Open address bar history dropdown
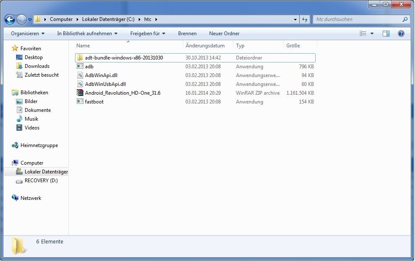Screen dimensions: 415x261 pyautogui.click(x=295, y=19)
